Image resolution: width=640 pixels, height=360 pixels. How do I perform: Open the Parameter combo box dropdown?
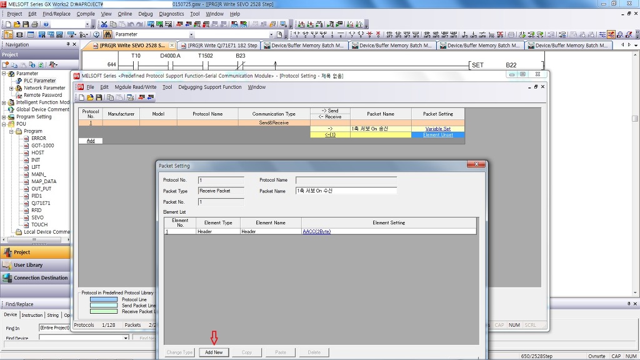point(191,34)
